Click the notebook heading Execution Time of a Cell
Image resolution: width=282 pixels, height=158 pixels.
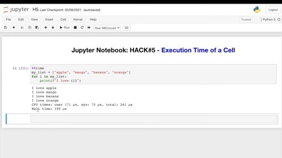(198, 50)
